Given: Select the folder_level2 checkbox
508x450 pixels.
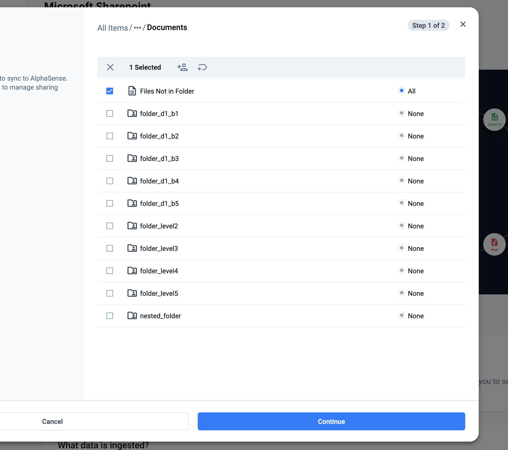Looking at the screenshot, I should click(x=110, y=226).
